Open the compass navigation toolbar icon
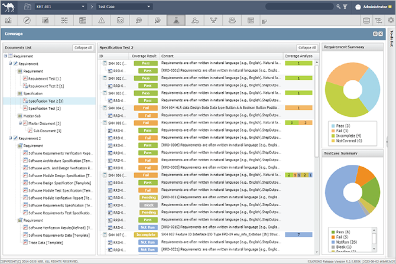This screenshot has height=264, width=396. coord(27,20)
